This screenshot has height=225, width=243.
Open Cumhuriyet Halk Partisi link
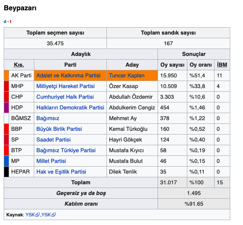[65, 97]
